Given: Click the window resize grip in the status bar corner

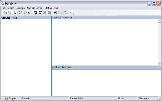Looking at the screenshot, I should [160, 99].
